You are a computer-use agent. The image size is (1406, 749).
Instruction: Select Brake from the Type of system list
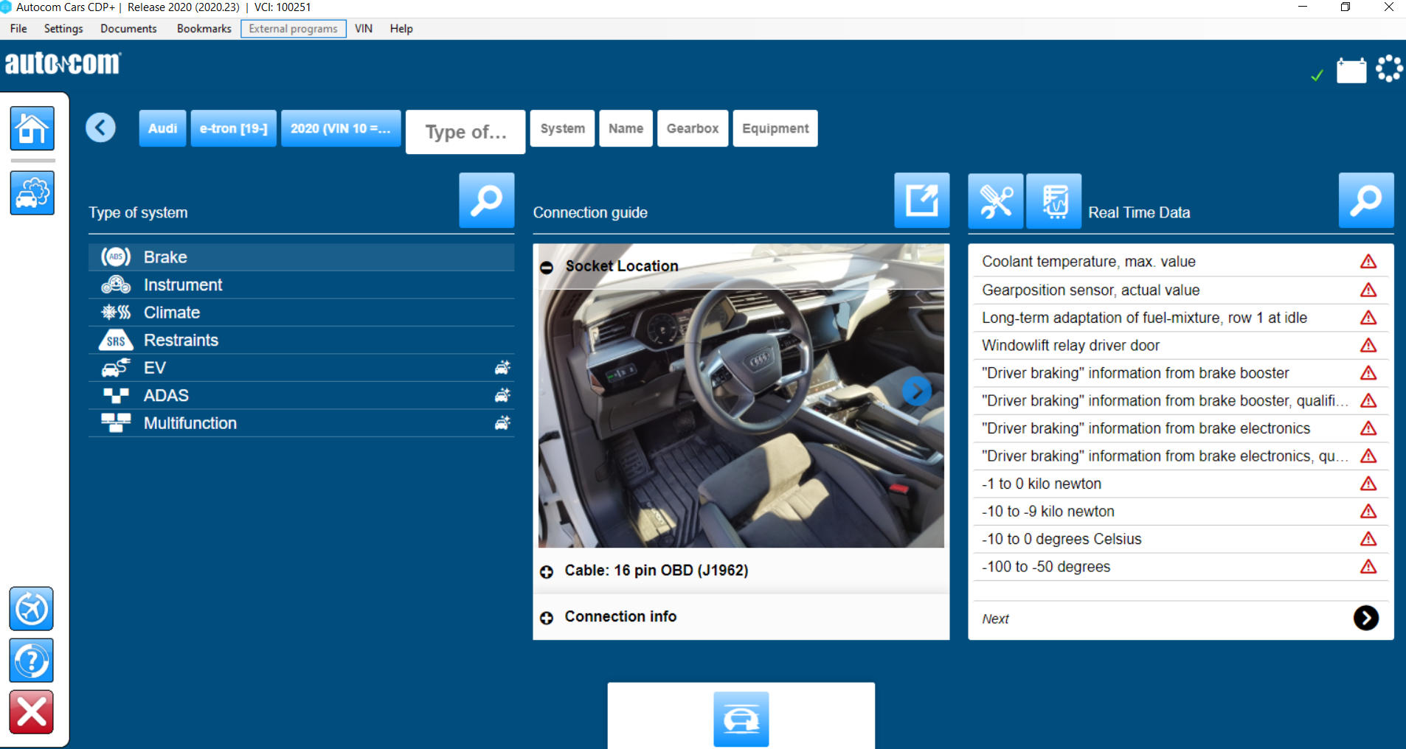click(x=164, y=257)
